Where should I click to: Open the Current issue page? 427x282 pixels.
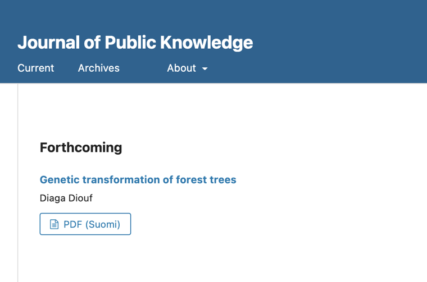coord(35,68)
